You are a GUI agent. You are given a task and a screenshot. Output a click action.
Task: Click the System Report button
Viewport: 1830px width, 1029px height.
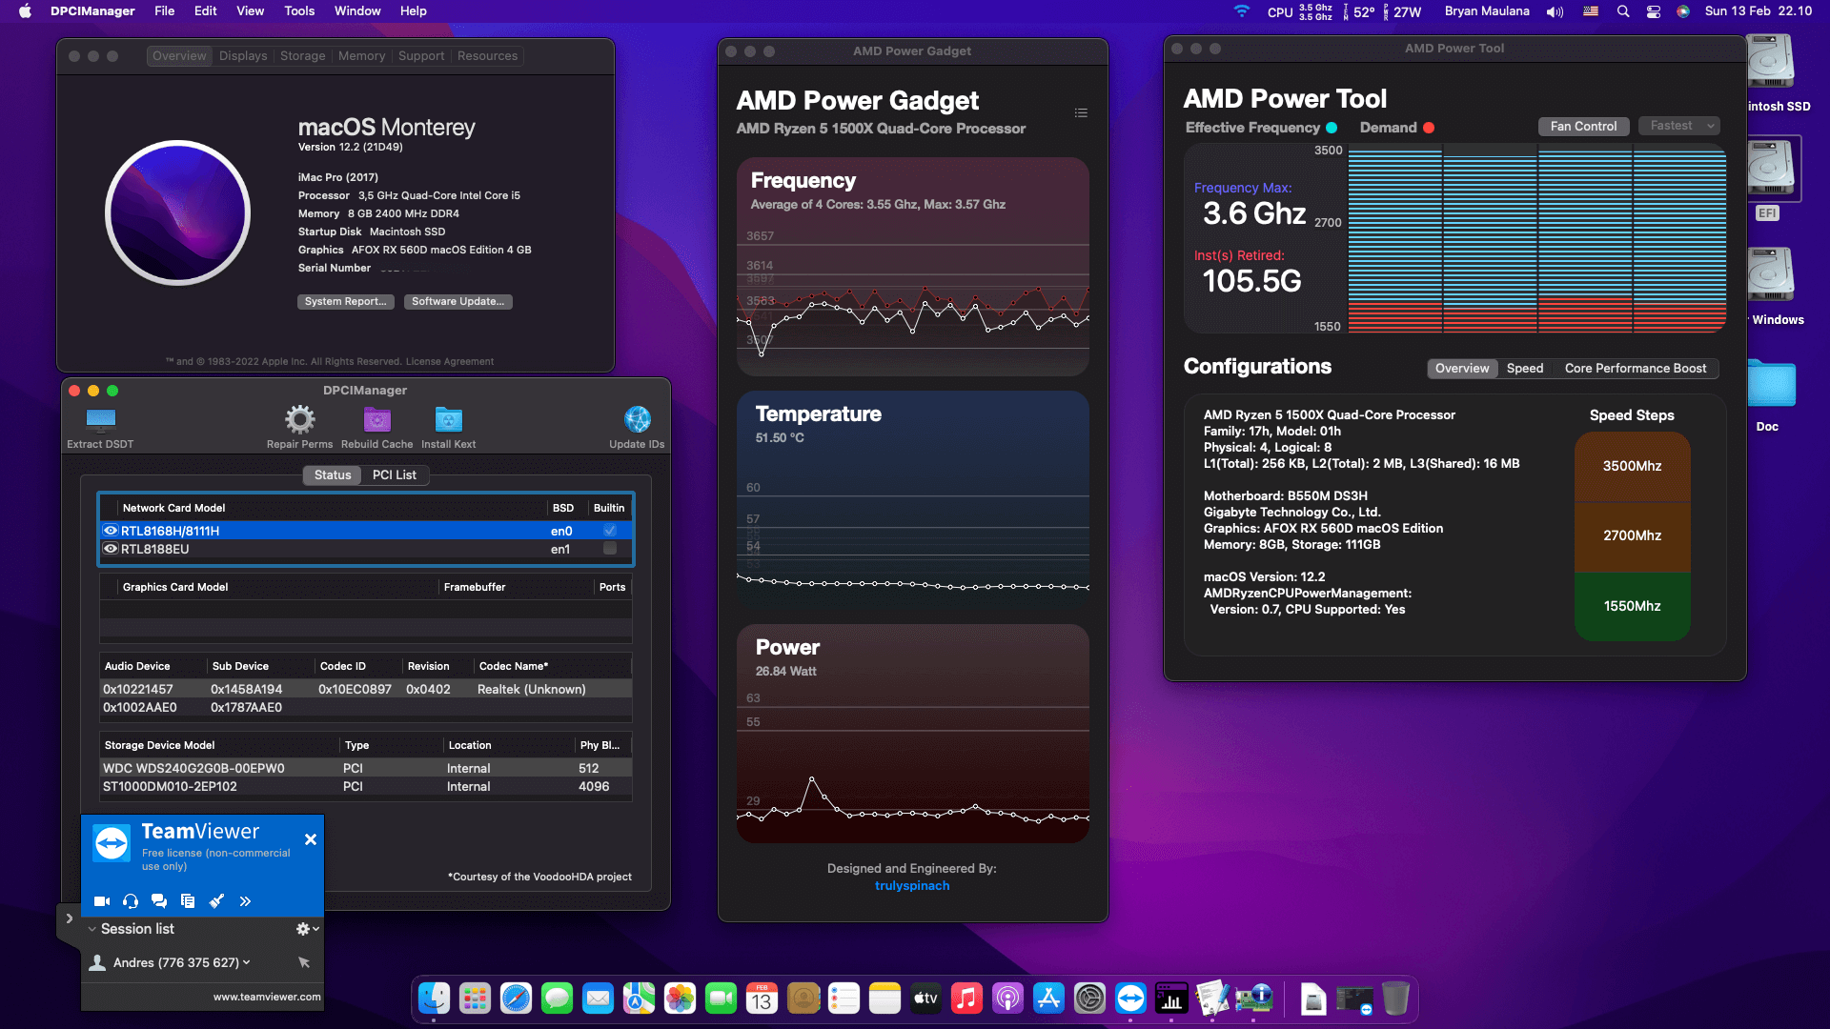coord(345,301)
